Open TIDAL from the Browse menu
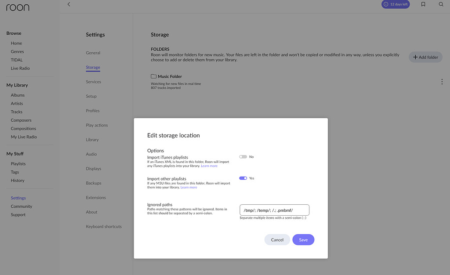The height and width of the screenshot is (275, 450). (16, 60)
